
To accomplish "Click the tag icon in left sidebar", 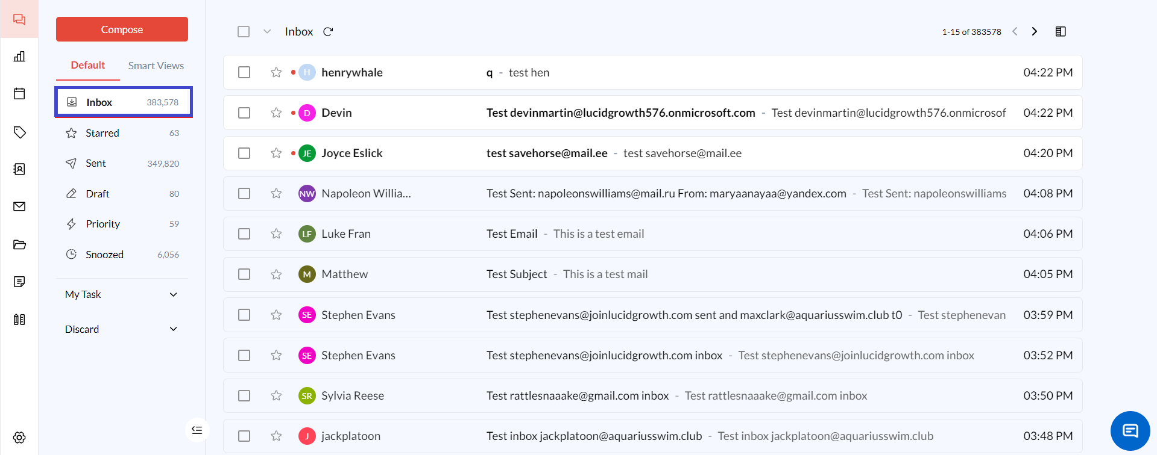I will [19, 132].
